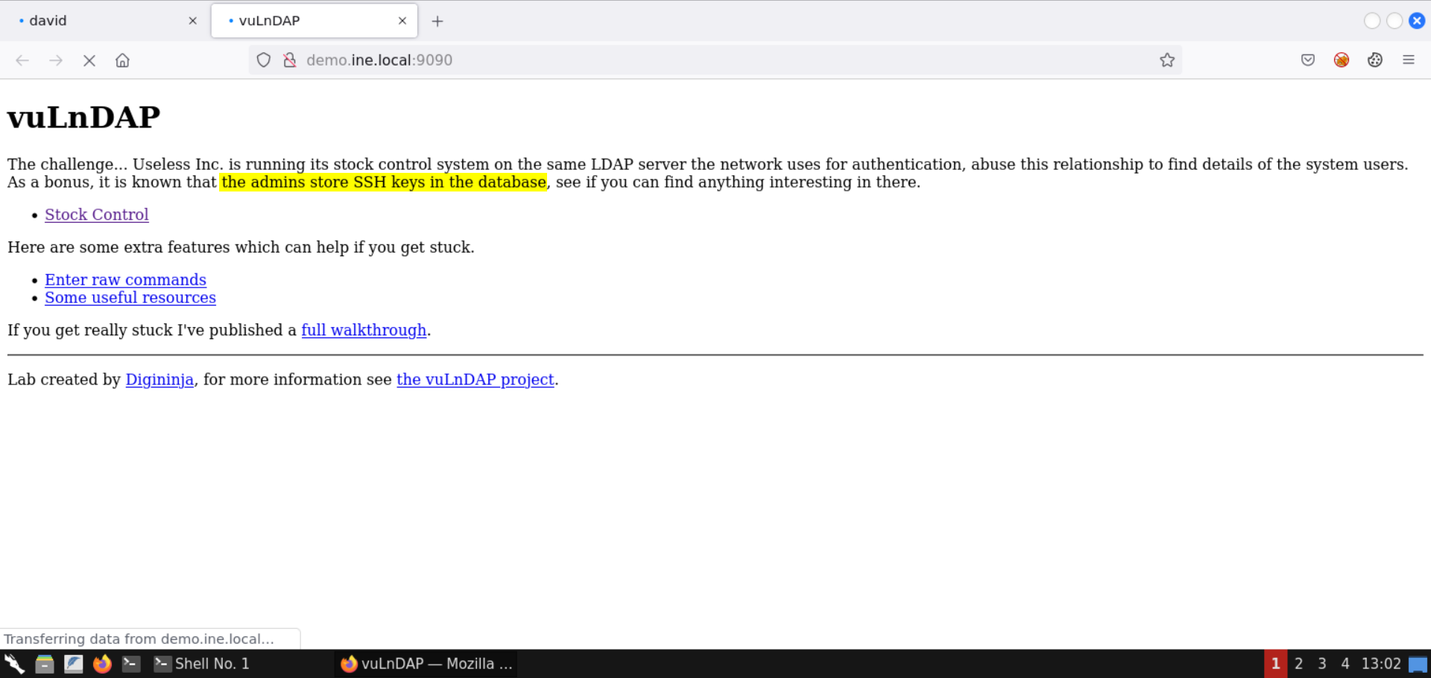Viewport: 1431px width, 678px height.
Task: Click the insecure connection padlock icon
Action: click(x=290, y=60)
